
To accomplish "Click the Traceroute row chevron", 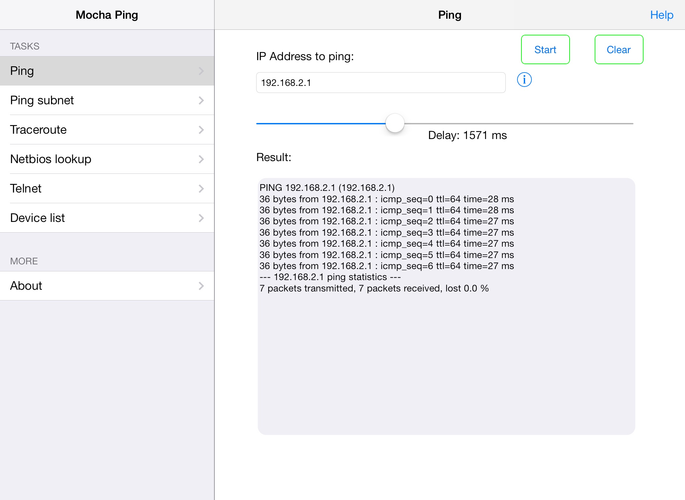I will click(201, 130).
